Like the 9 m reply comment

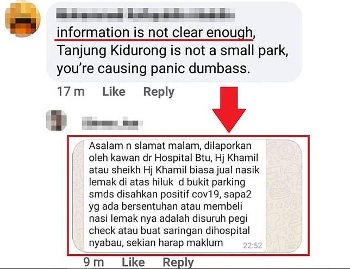tap(133, 262)
